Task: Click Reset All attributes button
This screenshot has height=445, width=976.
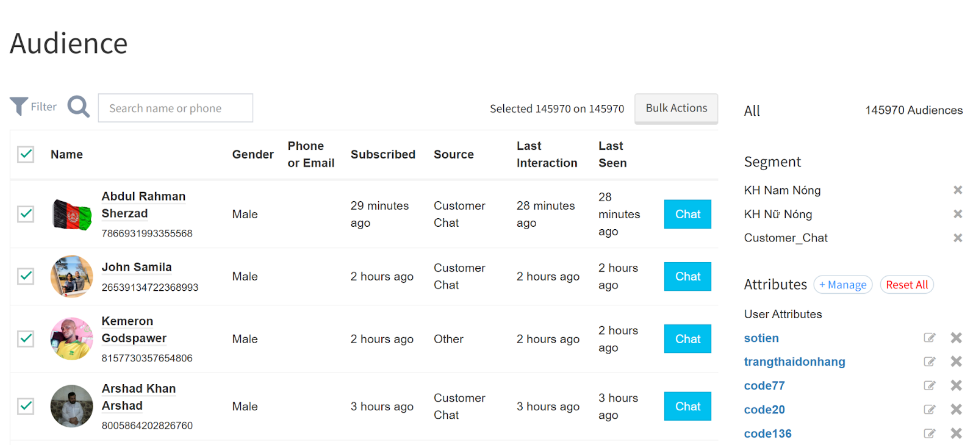Action: [x=907, y=285]
